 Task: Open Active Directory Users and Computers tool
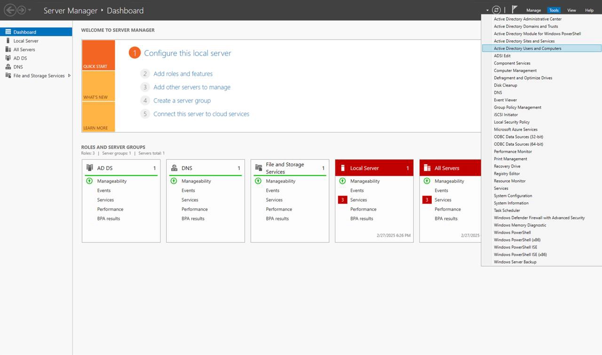click(x=542, y=48)
